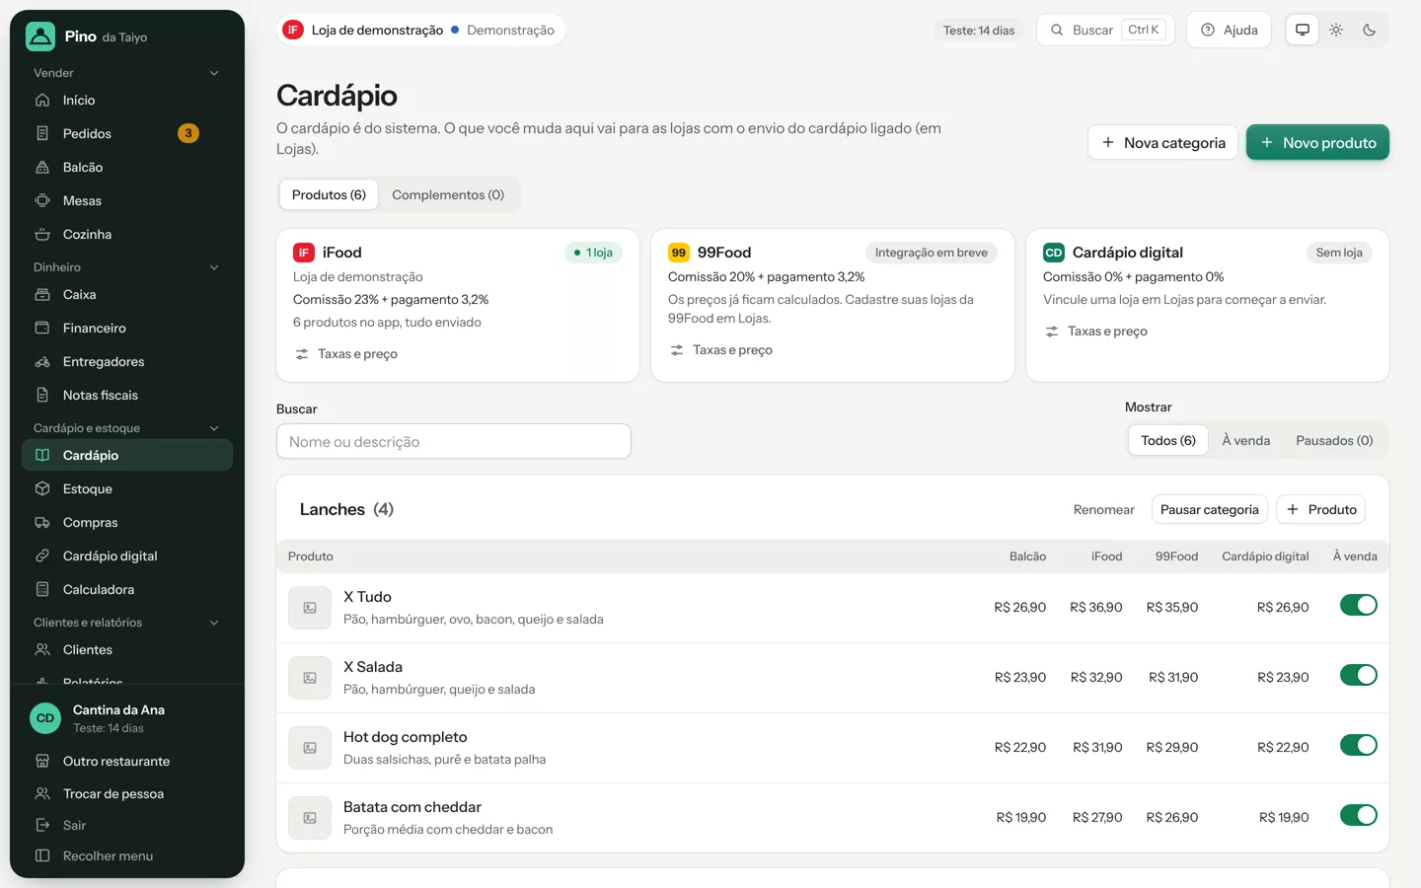This screenshot has width=1421, height=888.
Task: Click the Cardápio digital link icon
Action: 42,555
